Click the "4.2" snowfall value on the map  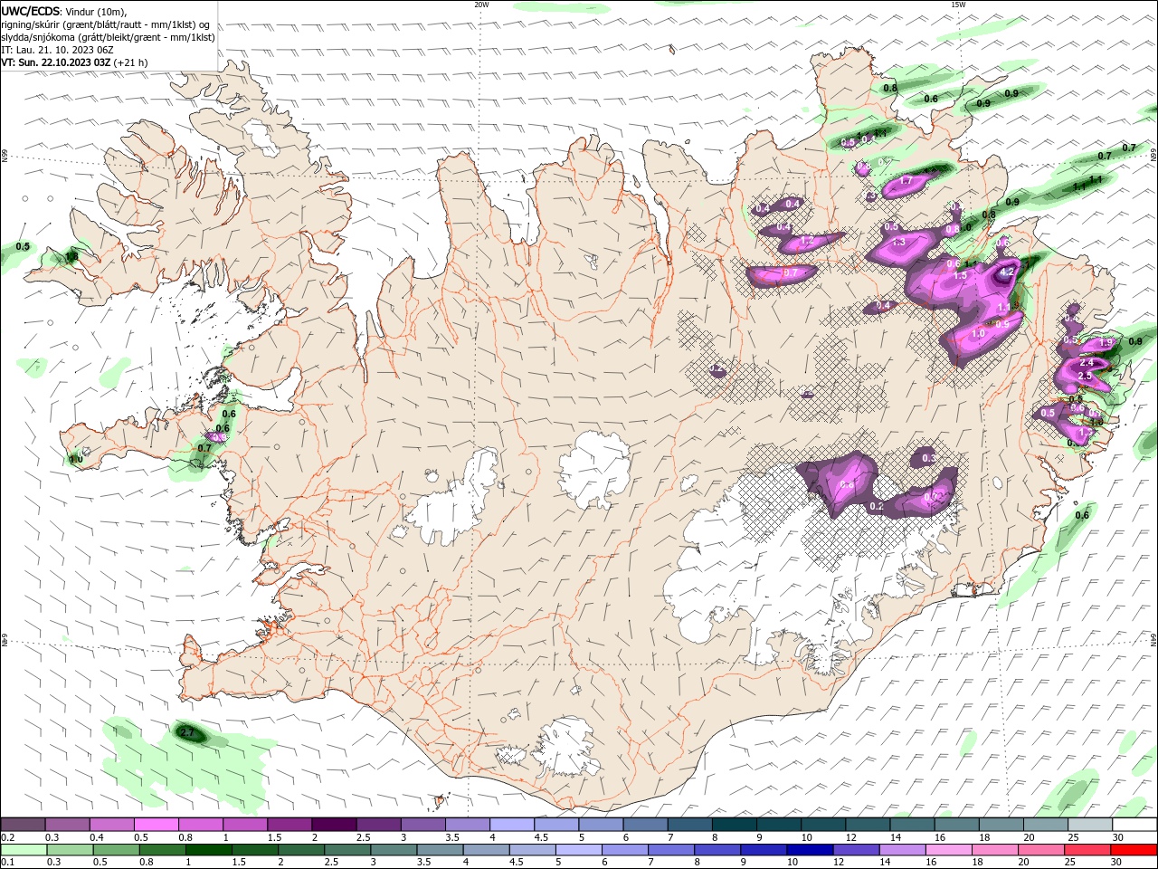[1006, 271]
